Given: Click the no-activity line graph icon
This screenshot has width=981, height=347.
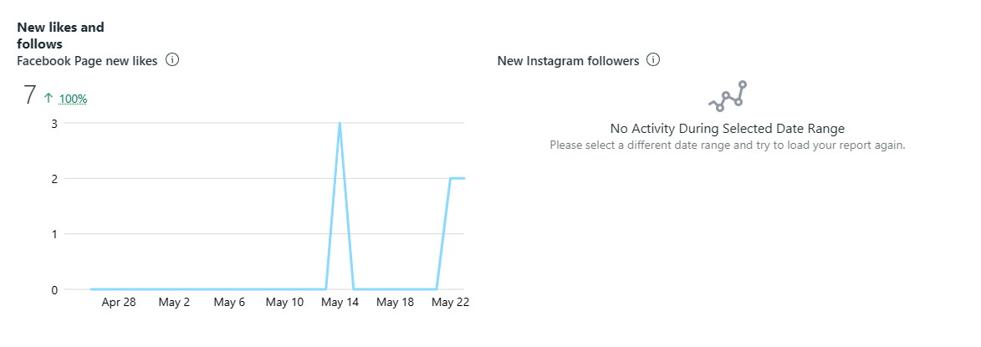Looking at the screenshot, I should click(727, 96).
